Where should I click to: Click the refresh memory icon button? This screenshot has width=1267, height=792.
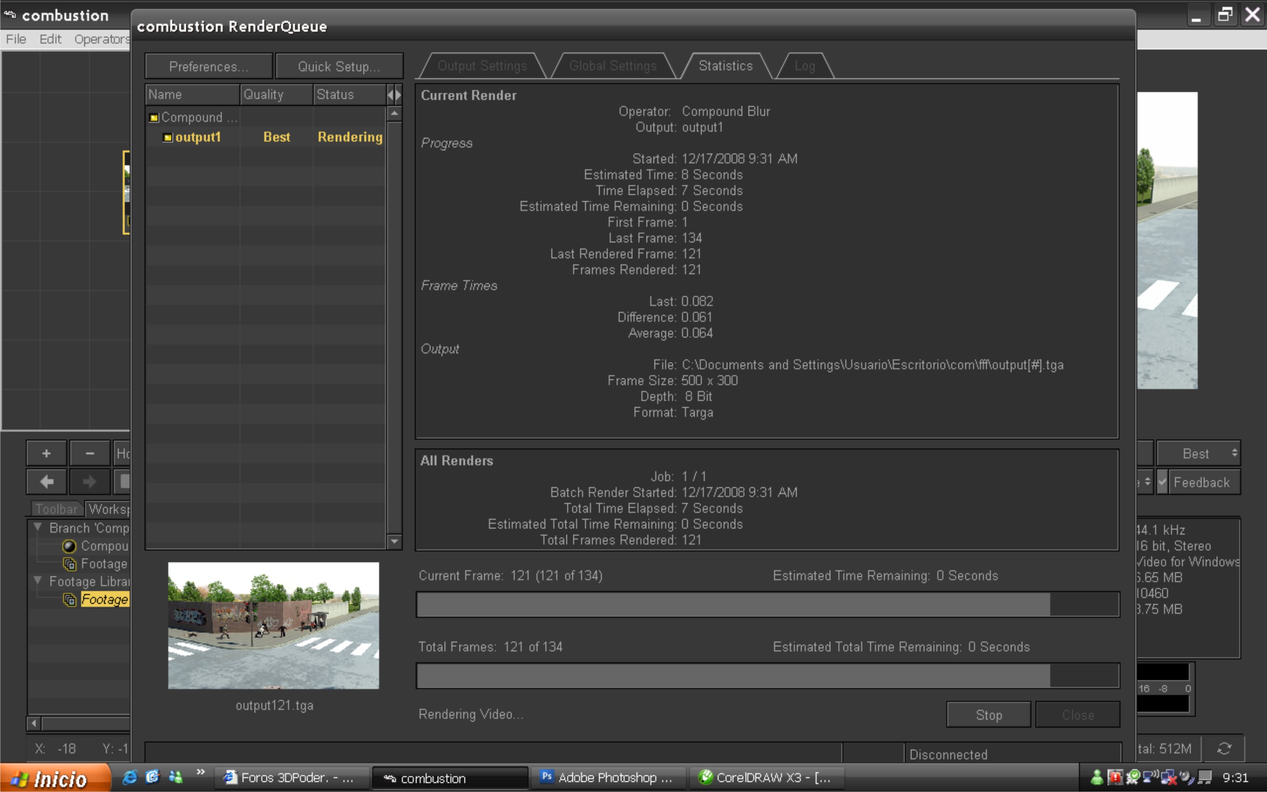tap(1224, 749)
